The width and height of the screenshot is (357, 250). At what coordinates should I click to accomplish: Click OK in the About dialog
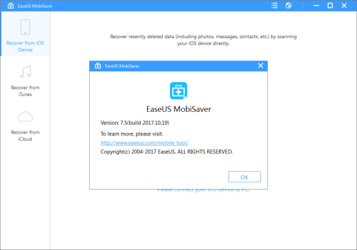pyautogui.click(x=244, y=177)
